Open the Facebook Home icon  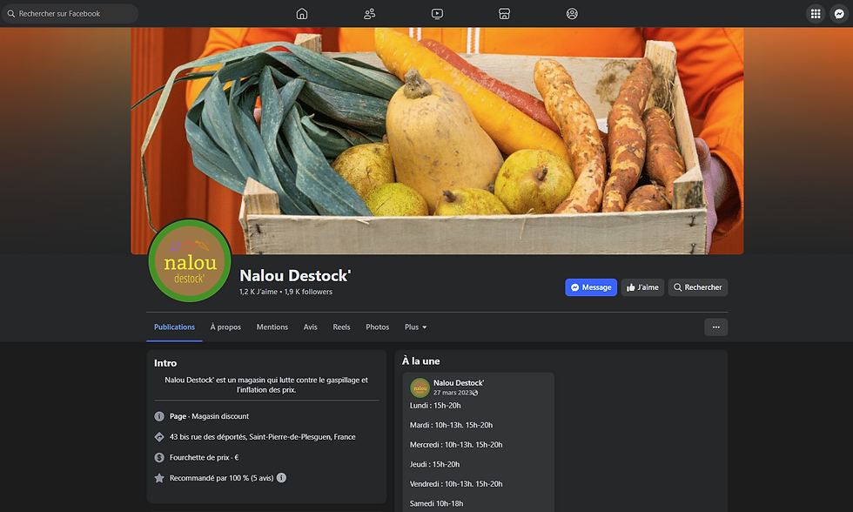pos(302,14)
